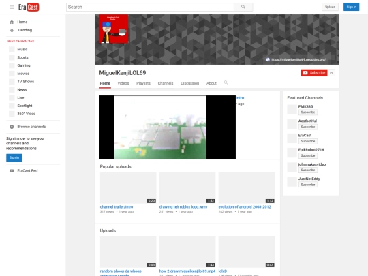Image resolution: width=368 pixels, height=276 pixels.
Task: Subscribe to Aesthetiful
Action: coord(308,127)
